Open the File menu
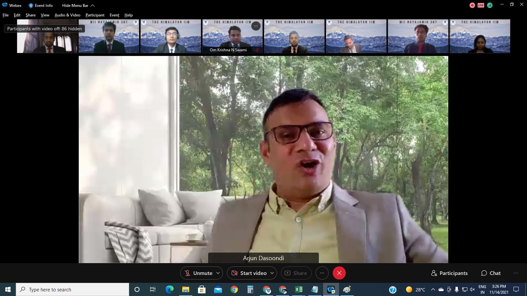The image size is (527, 296). coord(6,15)
